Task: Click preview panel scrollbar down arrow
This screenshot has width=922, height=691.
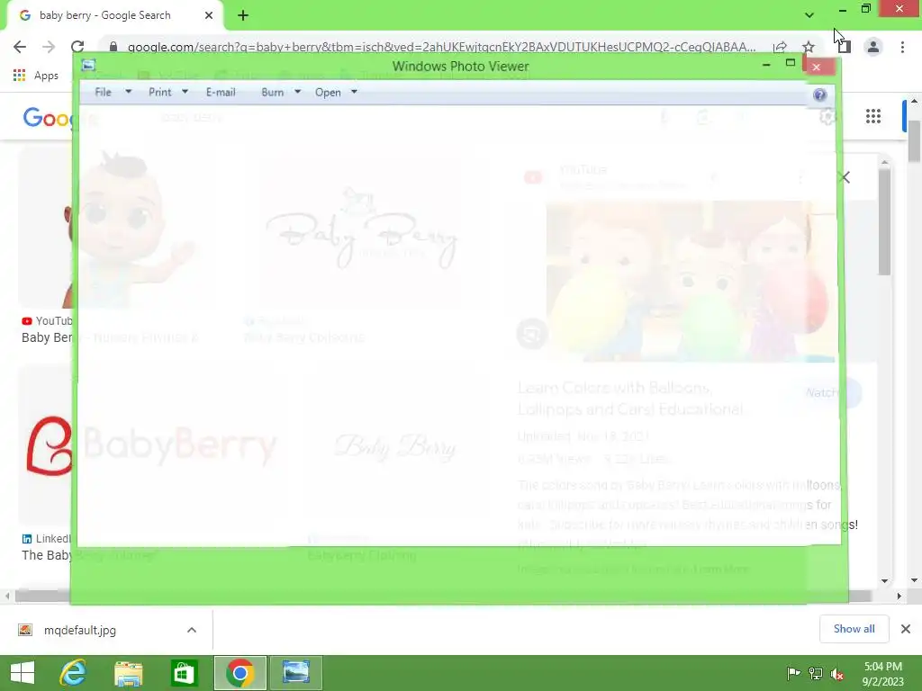Action: (x=885, y=580)
